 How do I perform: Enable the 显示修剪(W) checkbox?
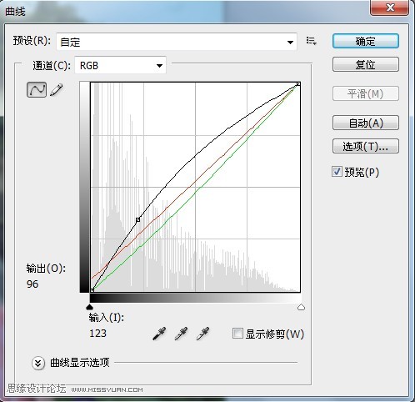237,334
